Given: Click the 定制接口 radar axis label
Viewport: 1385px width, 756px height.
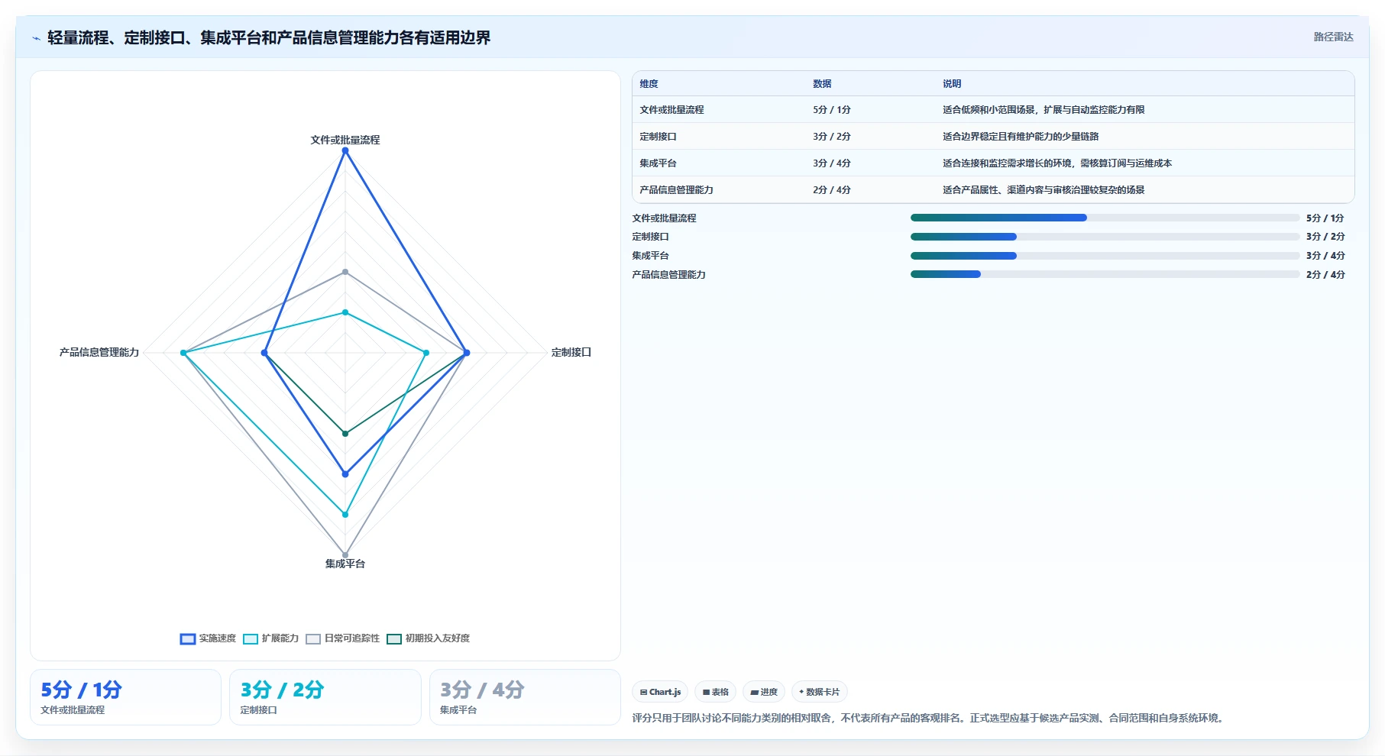Looking at the screenshot, I should 571,352.
